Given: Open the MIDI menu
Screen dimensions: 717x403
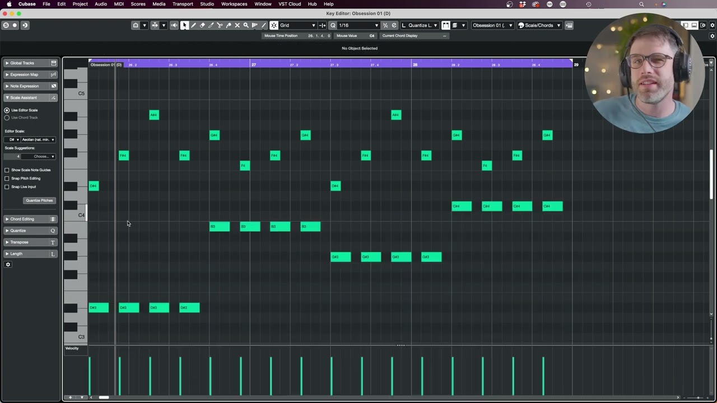Looking at the screenshot, I should coord(119,4).
